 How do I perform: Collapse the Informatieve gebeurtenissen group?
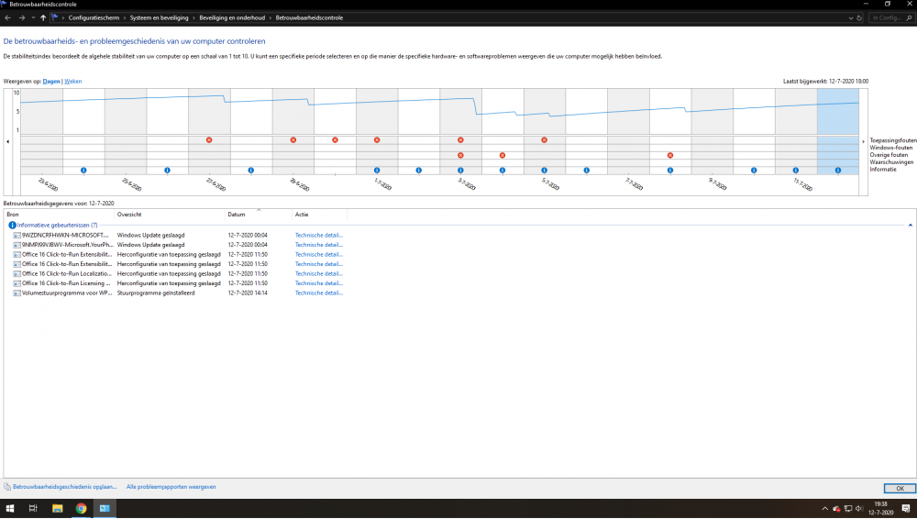[910, 225]
